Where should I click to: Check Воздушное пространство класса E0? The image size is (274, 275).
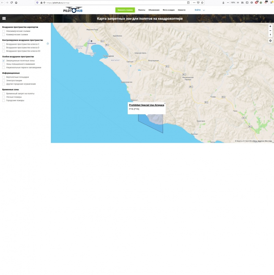(x=3, y=51)
